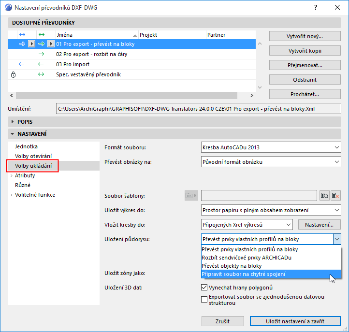Collapse the NASTAVENÍ section
The height and width of the screenshot is (332, 349).
coord(13,134)
